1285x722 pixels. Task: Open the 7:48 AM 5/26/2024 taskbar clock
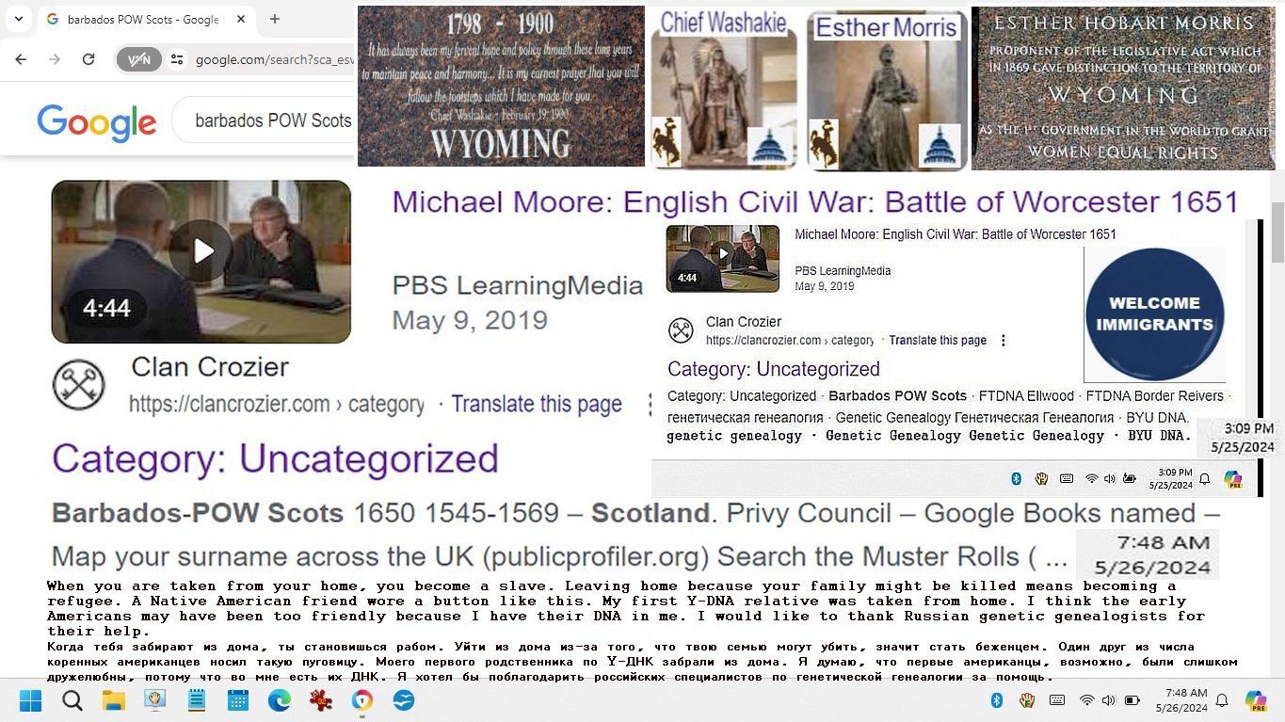coord(1181,700)
